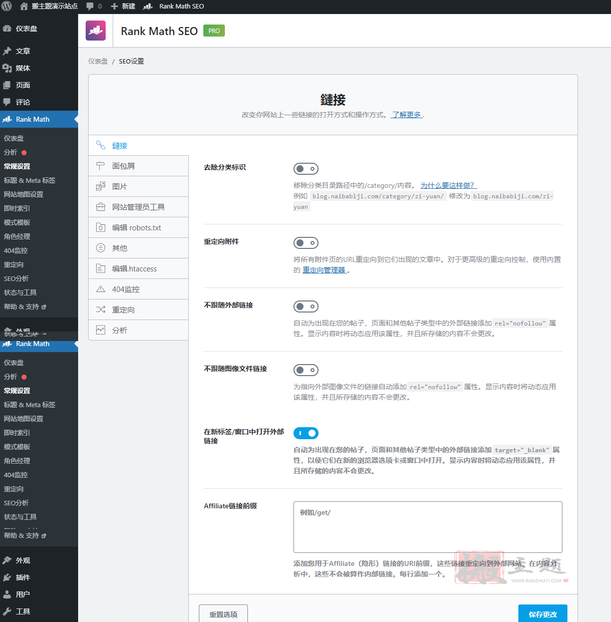611x622 pixels.
Task: Visit the site via the home icon
Action: (x=24, y=6)
